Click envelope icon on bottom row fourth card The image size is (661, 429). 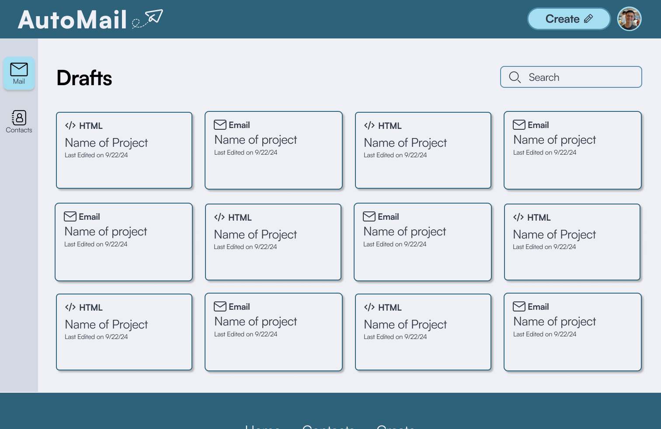519,306
